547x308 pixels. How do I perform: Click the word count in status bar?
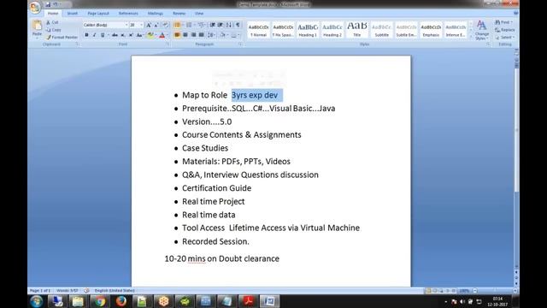(68, 291)
